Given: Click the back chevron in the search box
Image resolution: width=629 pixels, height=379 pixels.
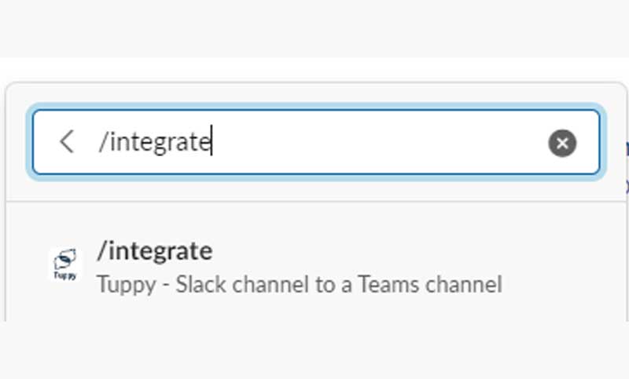Looking at the screenshot, I should tap(67, 142).
